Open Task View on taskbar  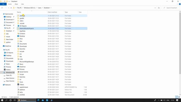click(15, 100)
